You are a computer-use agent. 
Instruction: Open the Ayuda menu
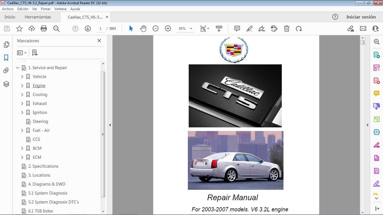point(75,9)
